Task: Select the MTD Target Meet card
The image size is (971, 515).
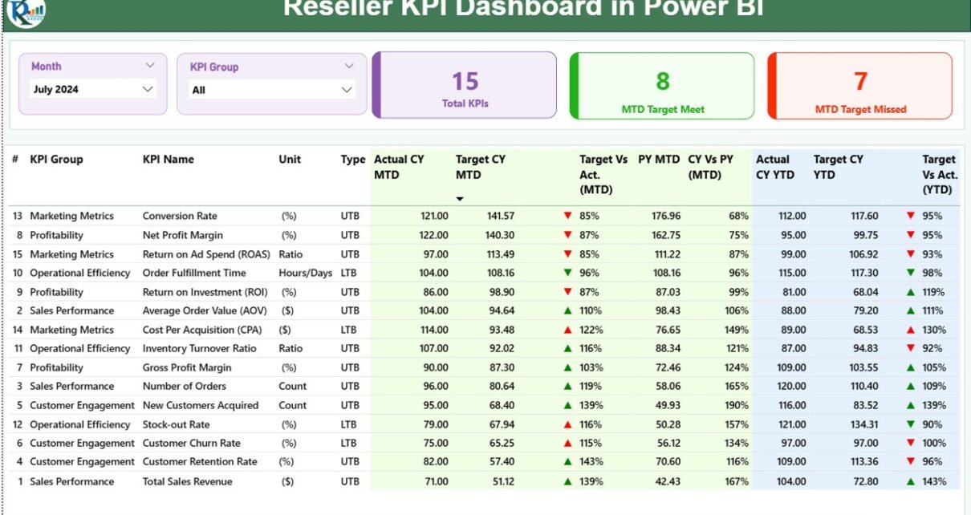Action: 662,86
